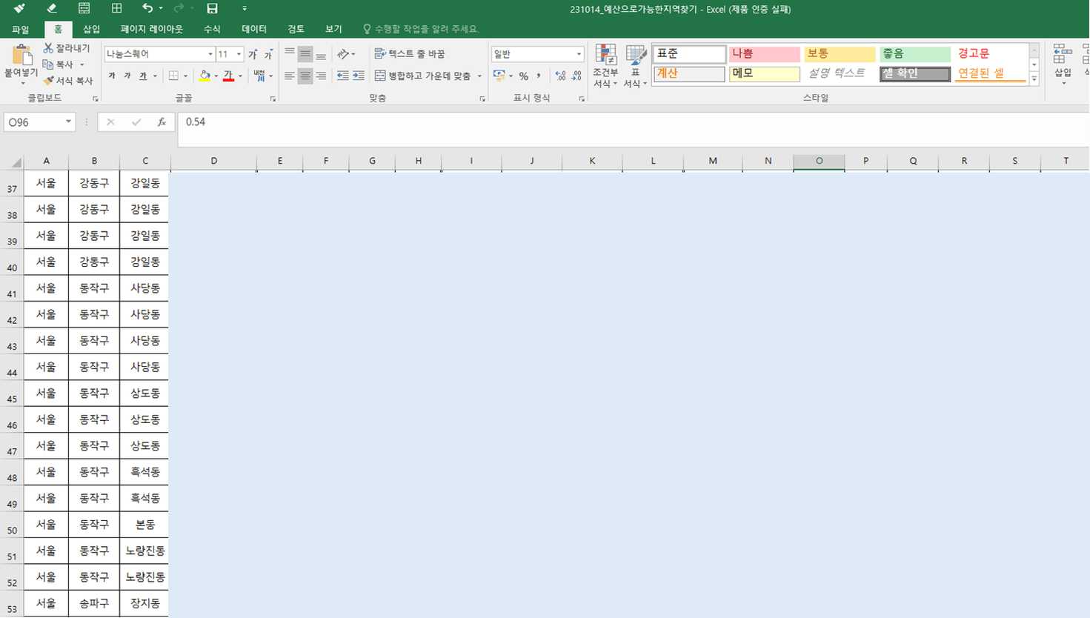Switch to the 페이지 레이아웃 tab

coord(151,29)
